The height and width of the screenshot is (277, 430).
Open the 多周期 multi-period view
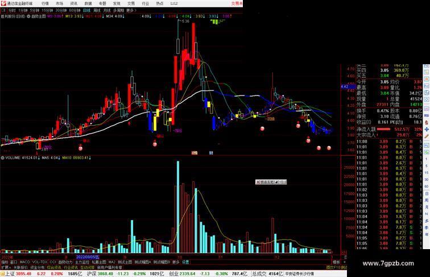(x=118, y=10)
